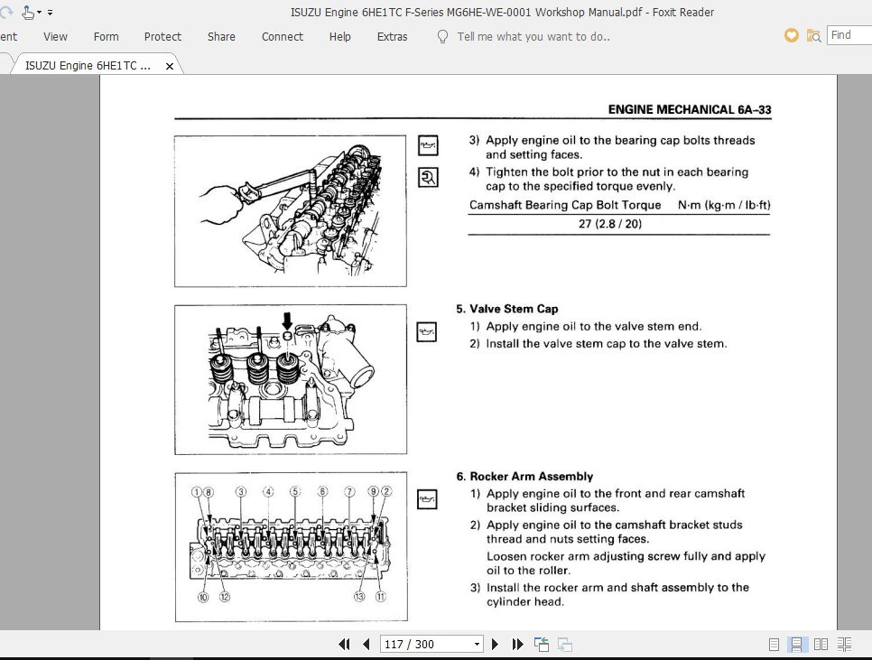Click the torque value '27 (2.8 / 20)'
The width and height of the screenshot is (872, 660).
coord(610,224)
